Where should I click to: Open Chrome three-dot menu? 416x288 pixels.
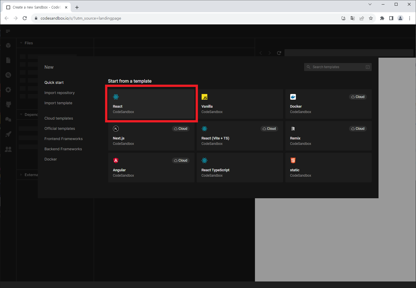pos(409,18)
